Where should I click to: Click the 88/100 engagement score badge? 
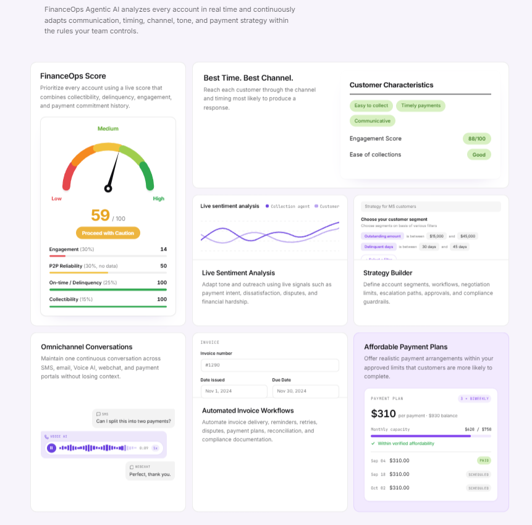[x=476, y=138]
